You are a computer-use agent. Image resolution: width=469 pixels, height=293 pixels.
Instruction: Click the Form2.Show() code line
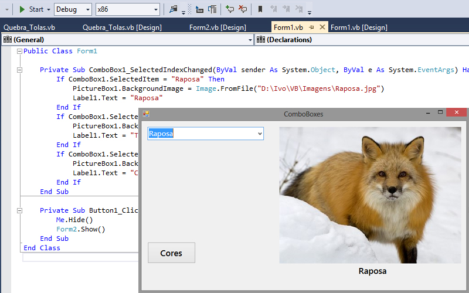[x=81, y=229]
